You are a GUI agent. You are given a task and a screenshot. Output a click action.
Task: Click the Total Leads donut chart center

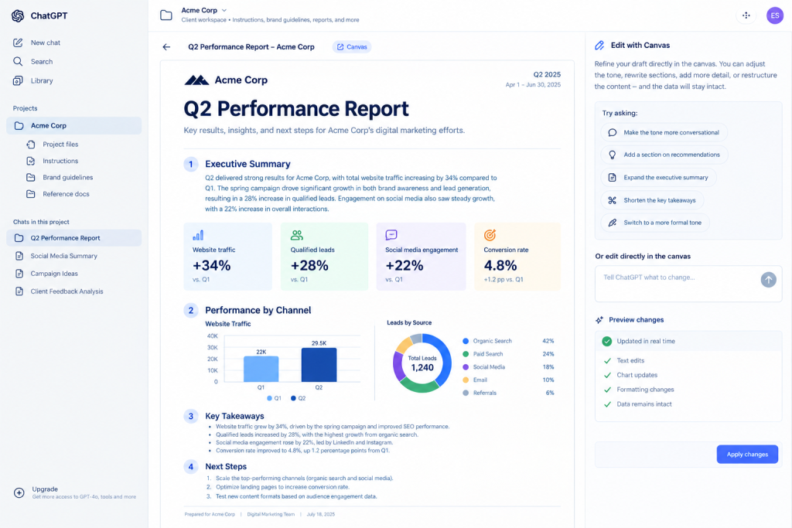coord(422,363)
